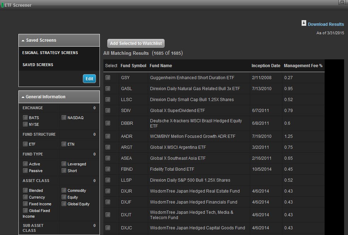Screen dimensions: 348x235
Task: Enable the Leveraged fund type filter
Action: point(64,164)
